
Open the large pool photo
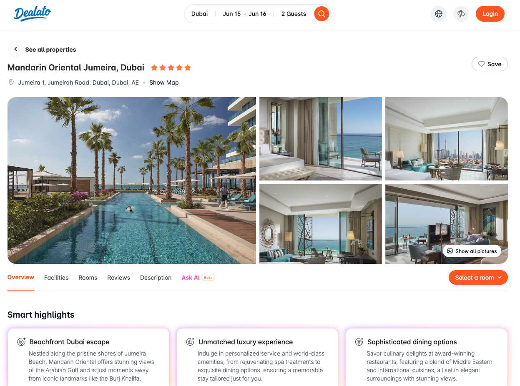tap(132, 180)
